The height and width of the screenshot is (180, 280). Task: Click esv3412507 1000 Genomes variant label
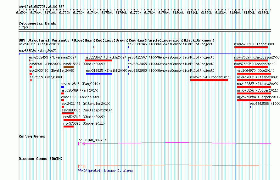171,57
